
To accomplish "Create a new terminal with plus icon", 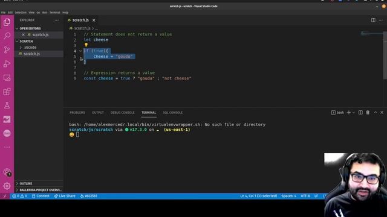I will [349, 113].
